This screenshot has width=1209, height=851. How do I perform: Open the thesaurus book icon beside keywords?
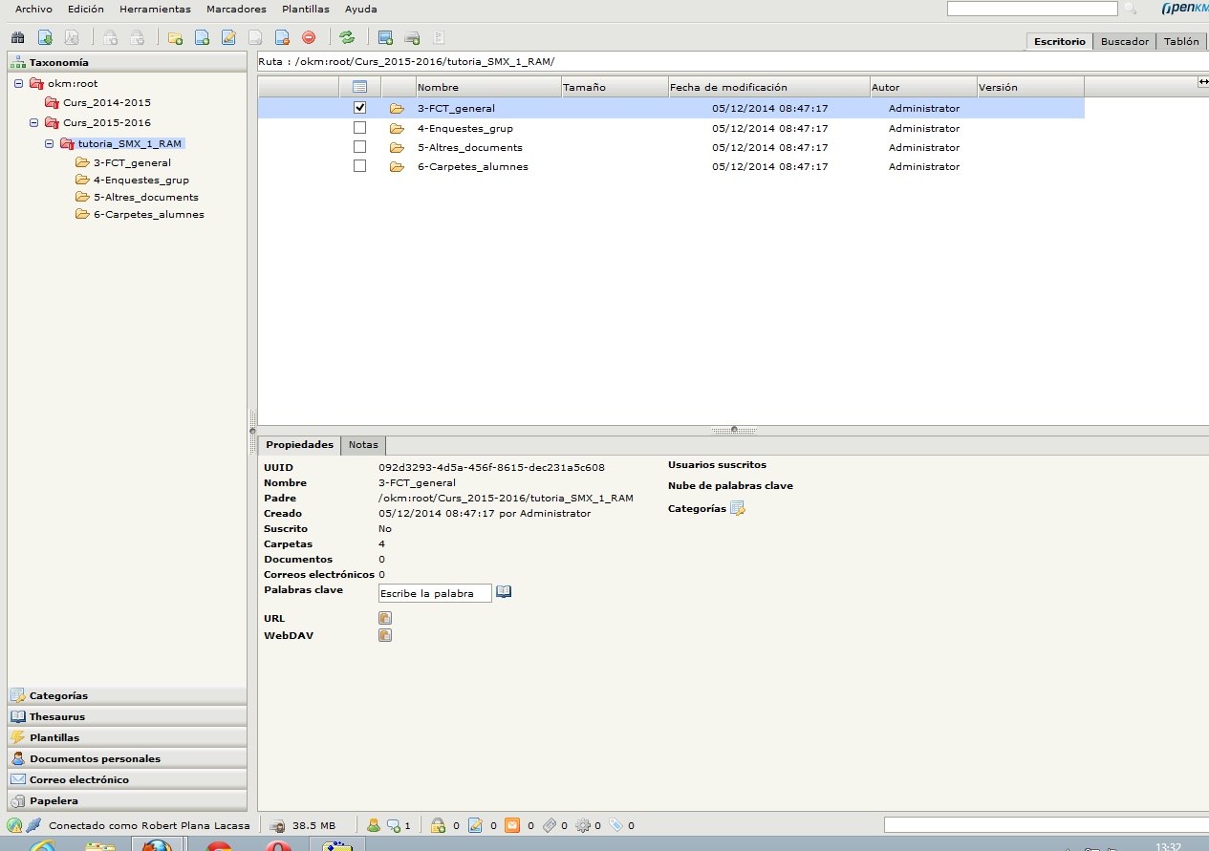(x=504, y=592)
